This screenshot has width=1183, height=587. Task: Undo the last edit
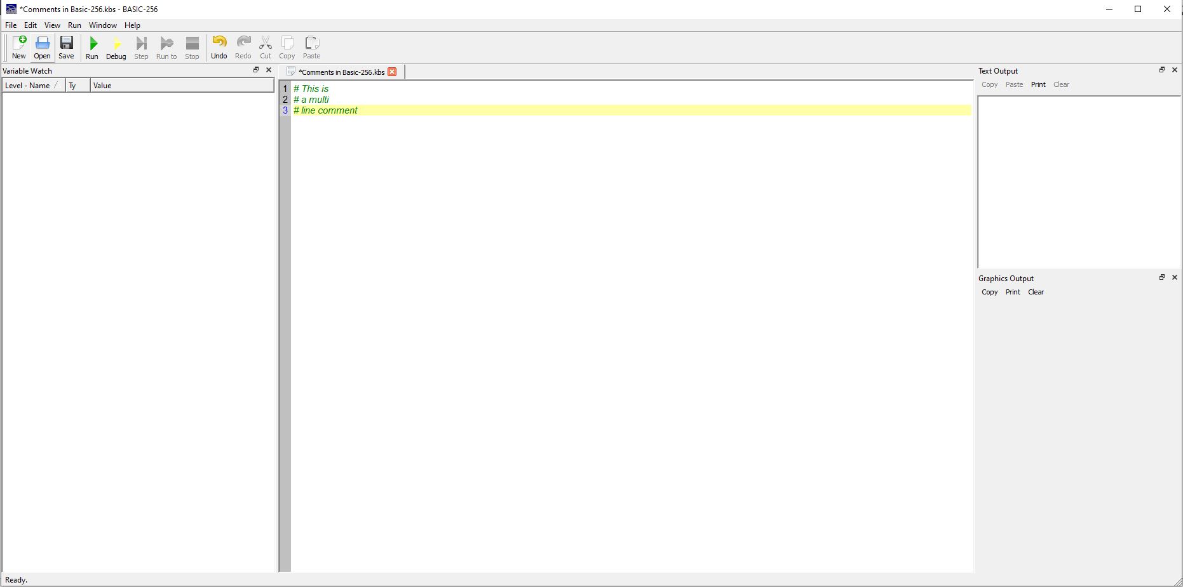click(x=219, y=48)
